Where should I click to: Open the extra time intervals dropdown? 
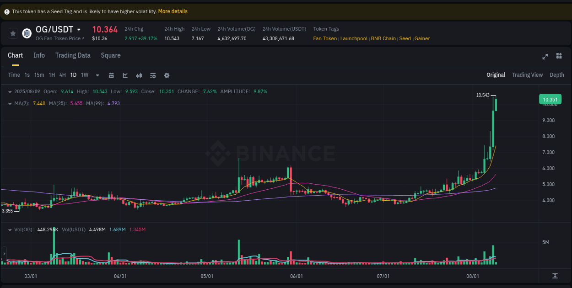pos(97,75)
